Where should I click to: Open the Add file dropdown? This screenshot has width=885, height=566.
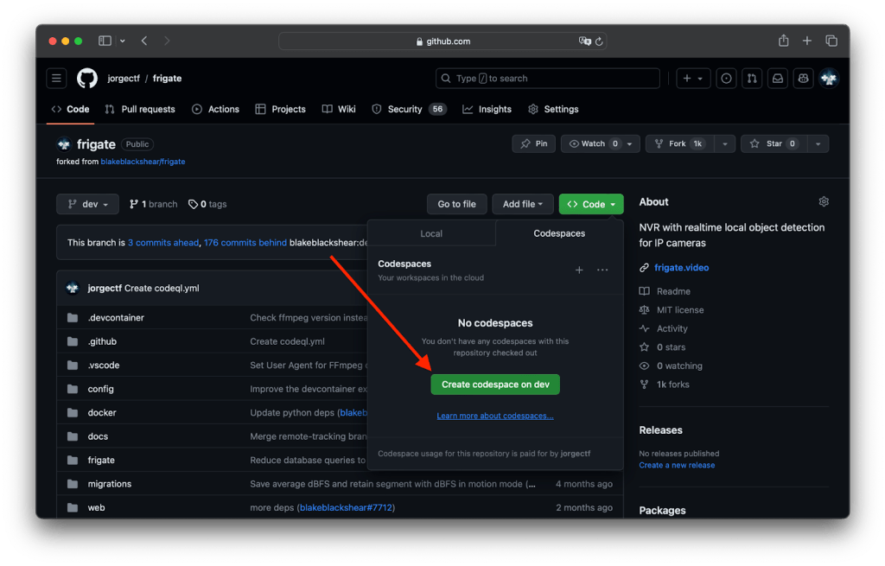pos(523,204)
